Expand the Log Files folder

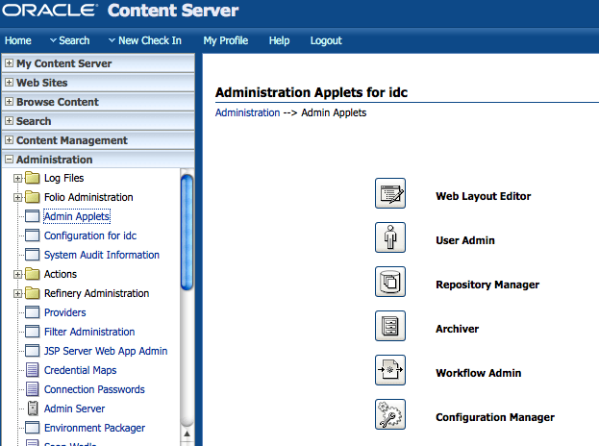point(17,178)
